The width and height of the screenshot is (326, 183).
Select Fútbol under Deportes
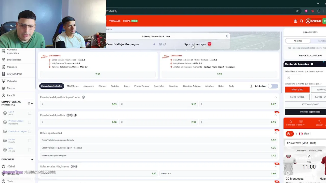pos(11,166)
